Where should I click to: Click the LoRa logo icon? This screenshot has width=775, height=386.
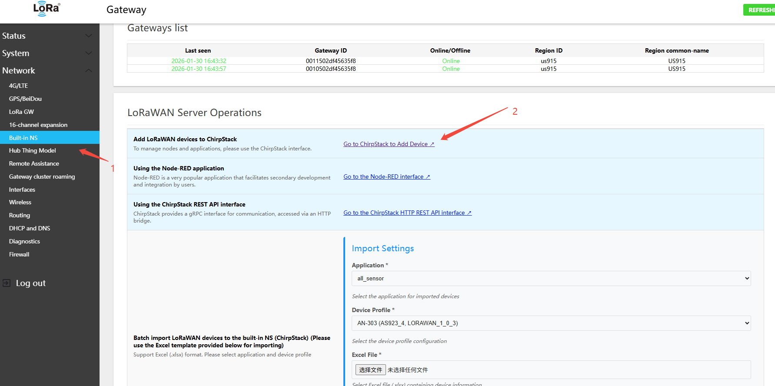click(47, 9)
